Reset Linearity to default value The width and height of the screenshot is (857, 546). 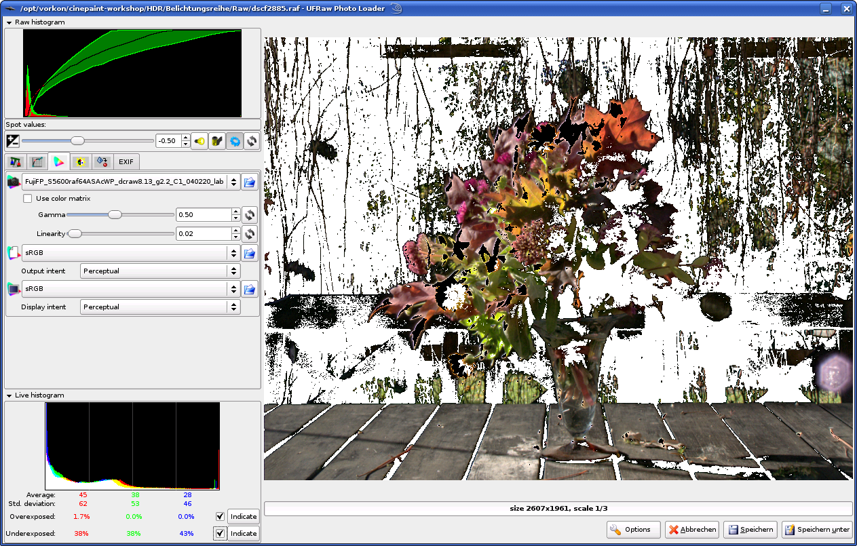coord(250,234)
